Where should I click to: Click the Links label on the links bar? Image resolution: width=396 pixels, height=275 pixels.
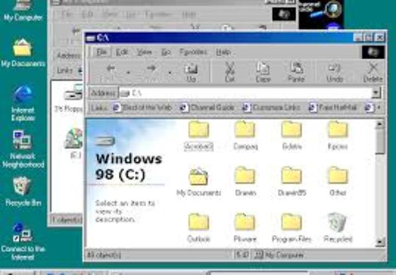(x=99, y=108)
